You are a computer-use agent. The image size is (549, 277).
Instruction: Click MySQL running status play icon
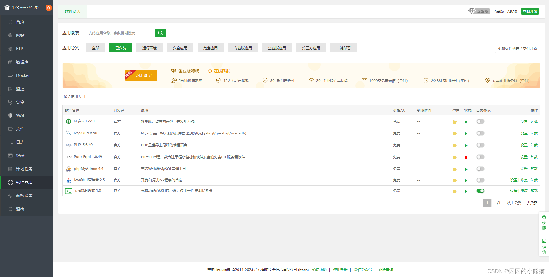point(466,134)
